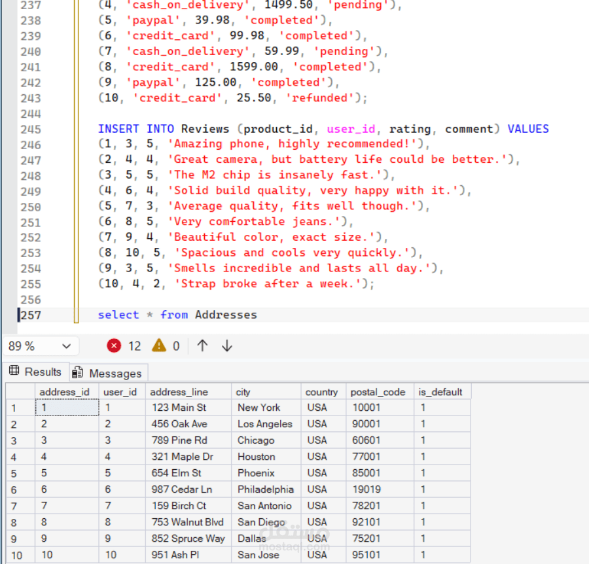
Task: Click the Results grid icon
Action: [14, 370]
